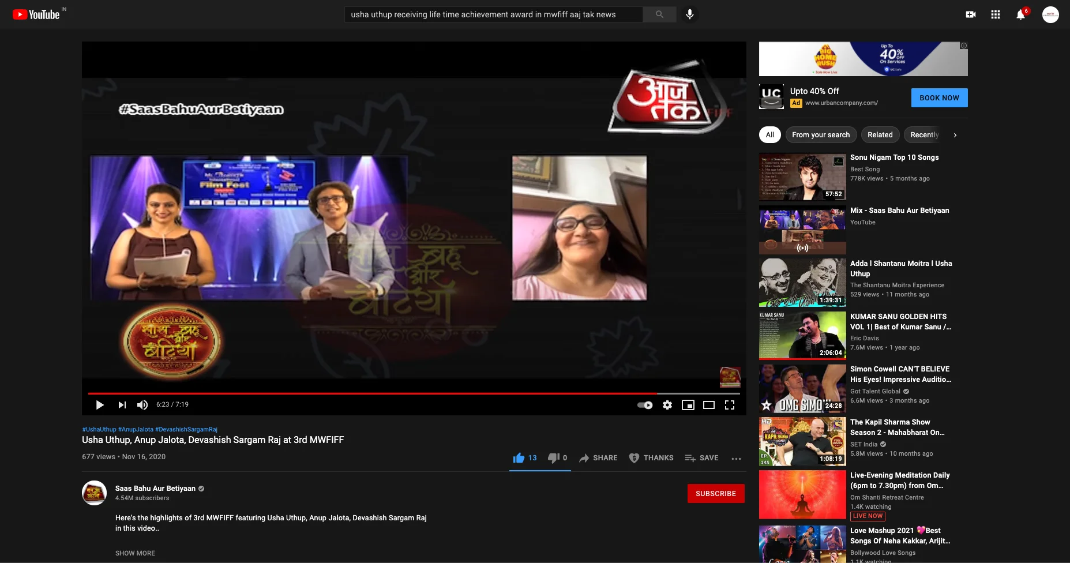Seek using the red video progress bar
This screenshot has width=1070, height=563.
pos(414,393)
